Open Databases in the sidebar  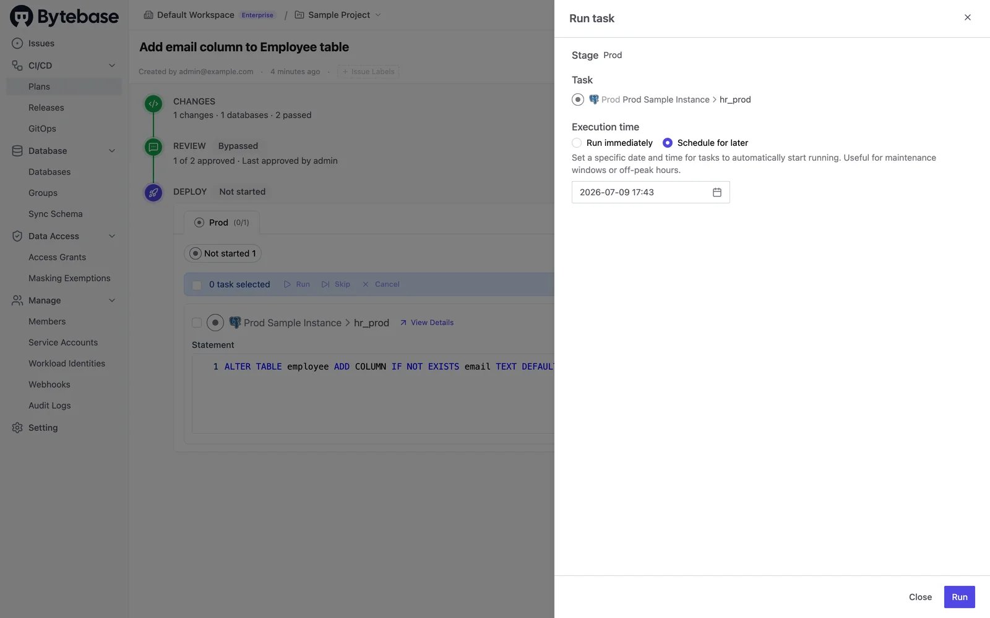(x=49, y=172)
